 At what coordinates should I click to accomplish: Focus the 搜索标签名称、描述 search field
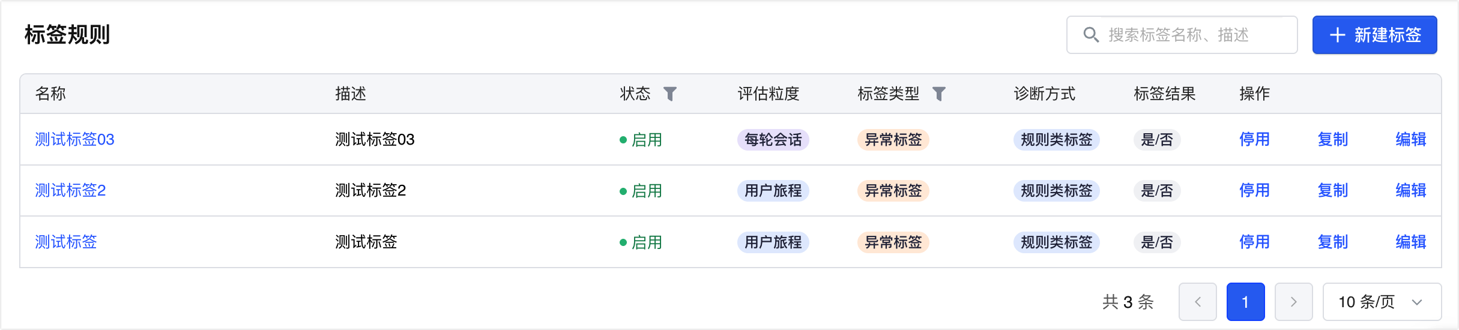[1182, 35]
